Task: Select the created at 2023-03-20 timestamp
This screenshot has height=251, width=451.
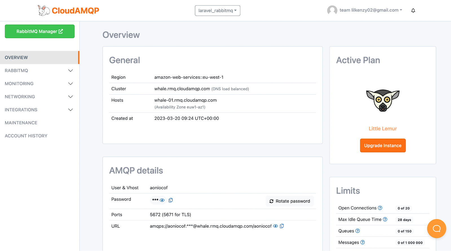Action: (x=187, y=118)
